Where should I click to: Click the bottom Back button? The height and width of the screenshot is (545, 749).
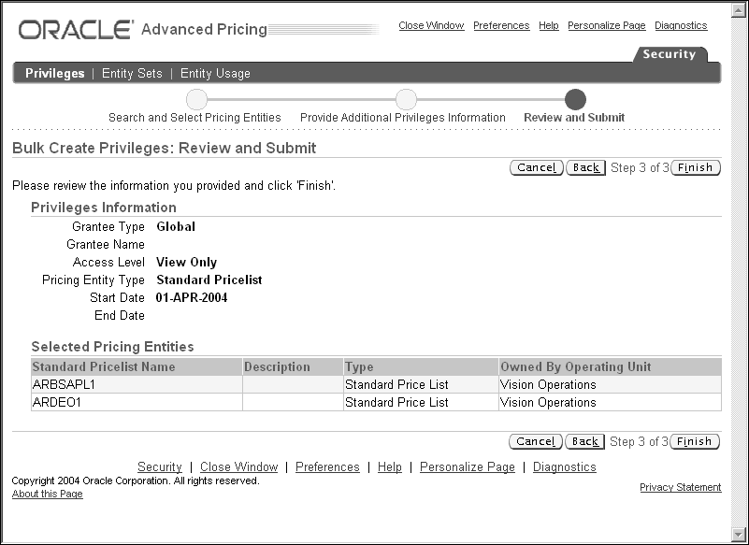click(584, 441)
